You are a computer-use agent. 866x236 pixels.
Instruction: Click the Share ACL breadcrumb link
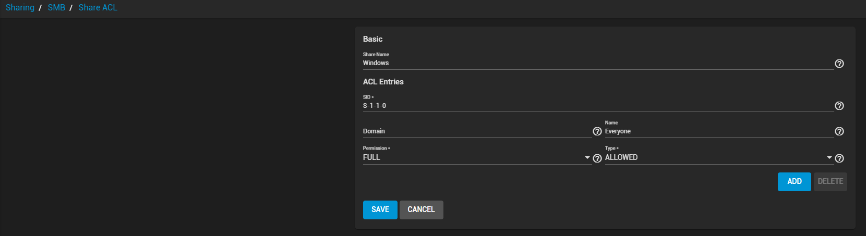(98, 8)
